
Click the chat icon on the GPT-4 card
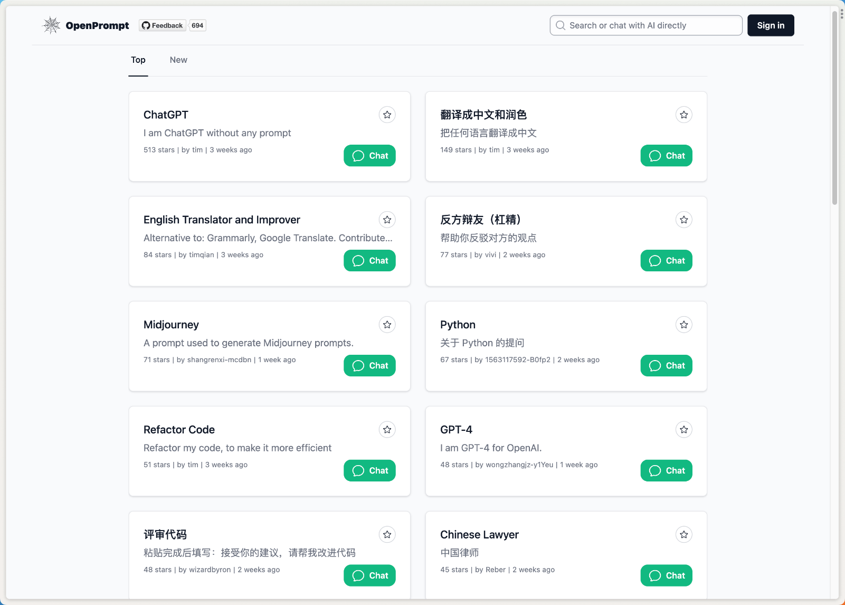click(x=655, y=470)
